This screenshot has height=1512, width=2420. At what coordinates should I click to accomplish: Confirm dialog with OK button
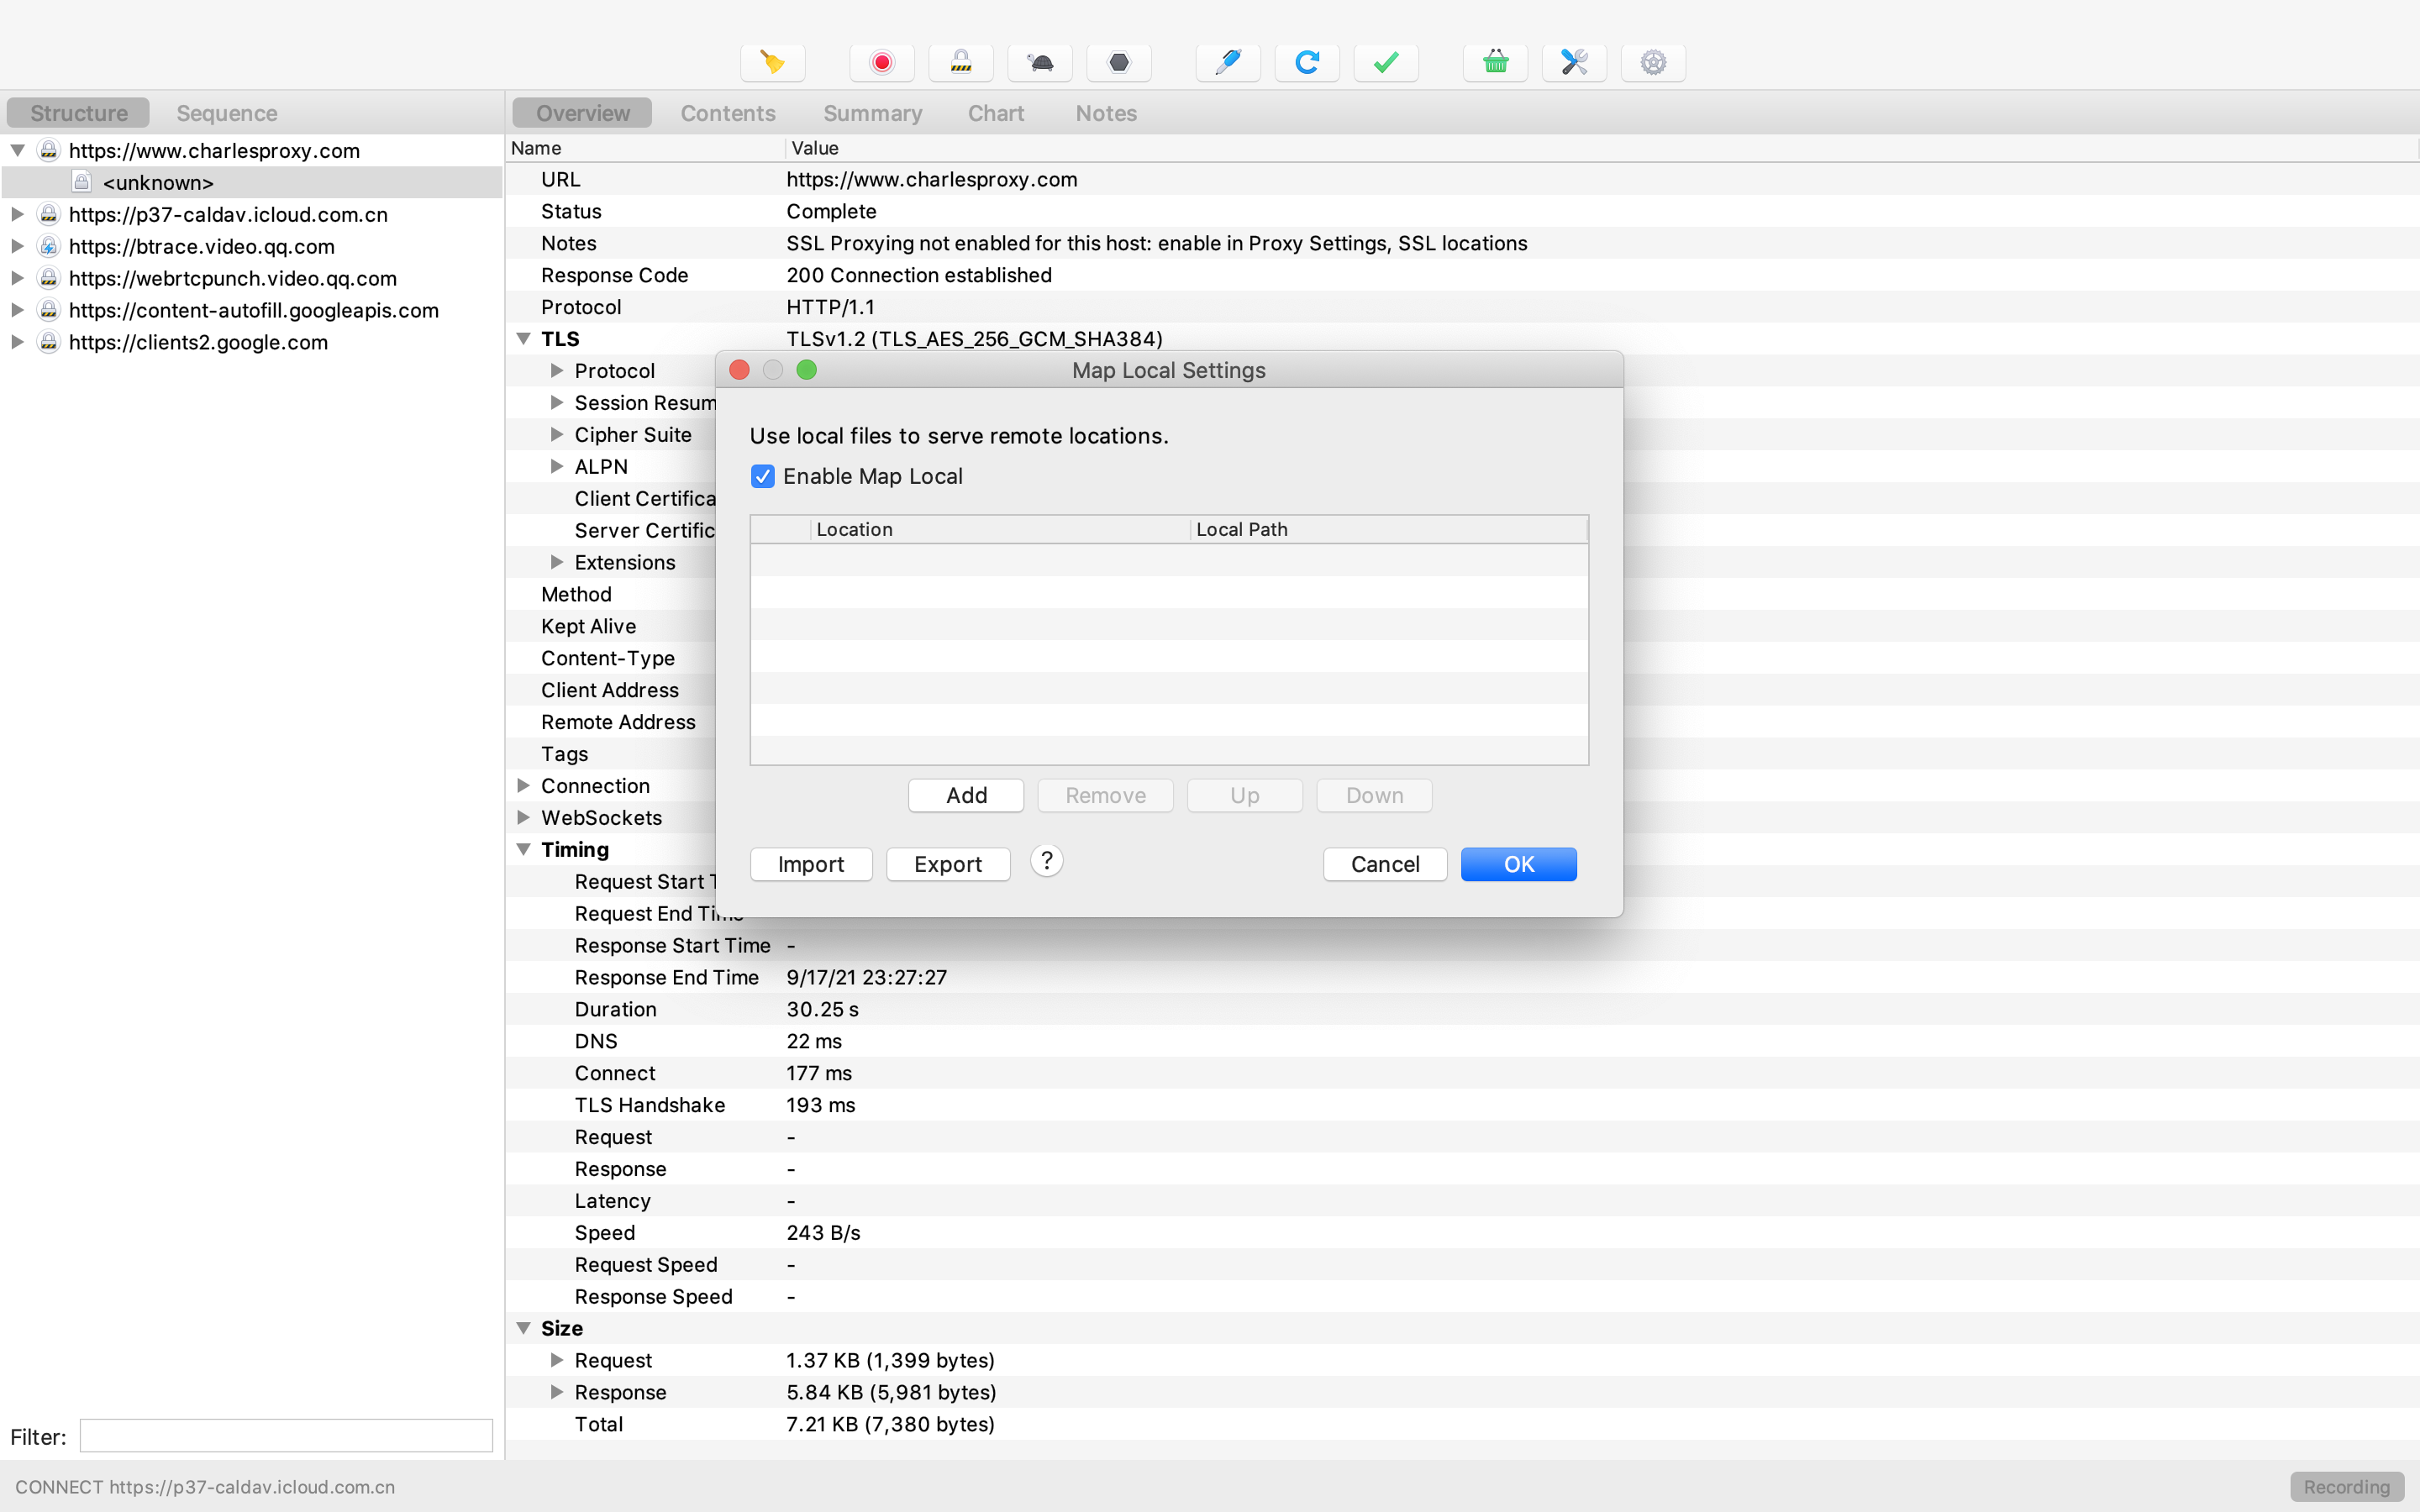pos(1518,864)
